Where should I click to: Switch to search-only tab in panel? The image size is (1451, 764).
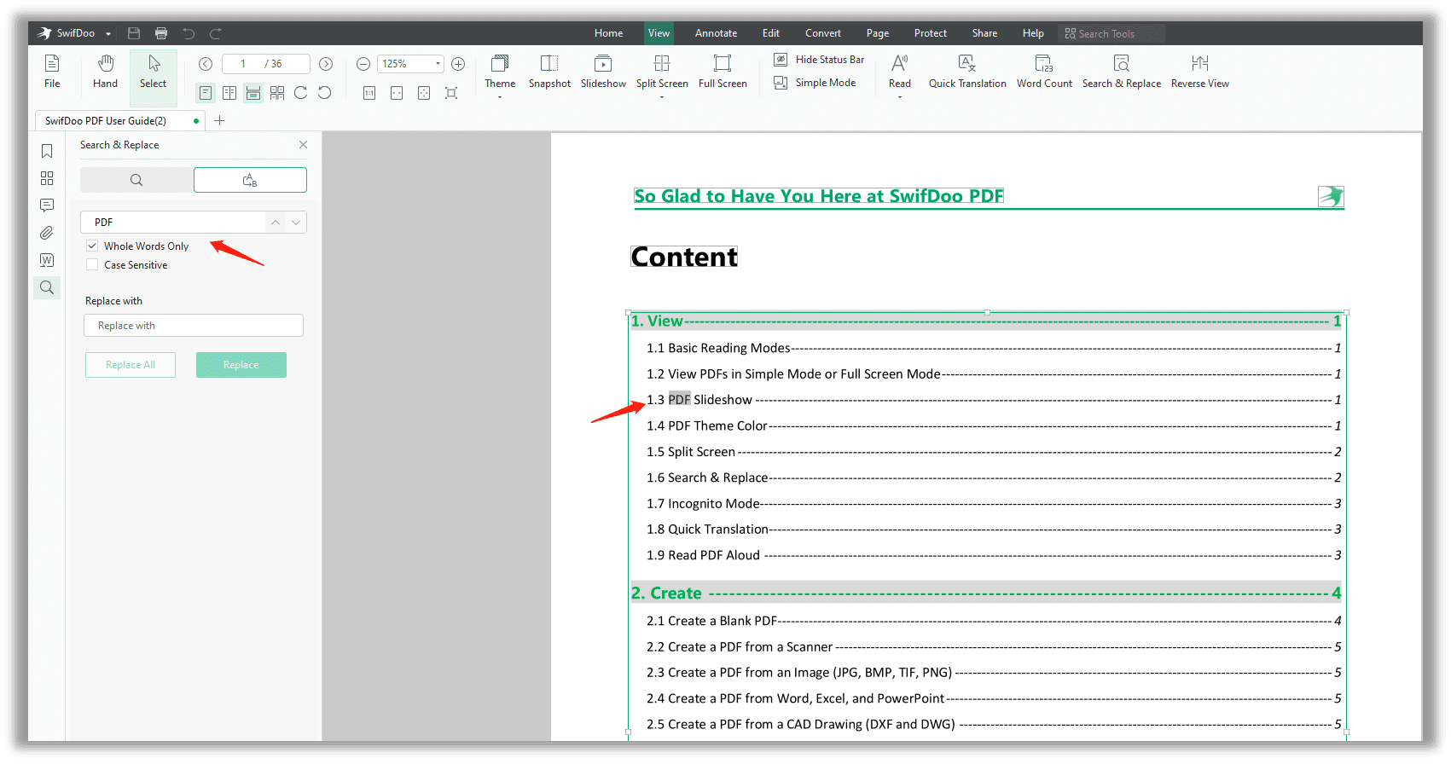(x=136, y=180)
